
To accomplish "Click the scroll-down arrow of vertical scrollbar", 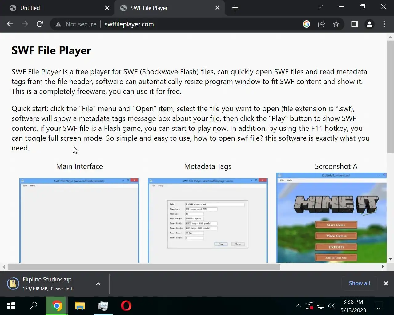I will 390,259.
